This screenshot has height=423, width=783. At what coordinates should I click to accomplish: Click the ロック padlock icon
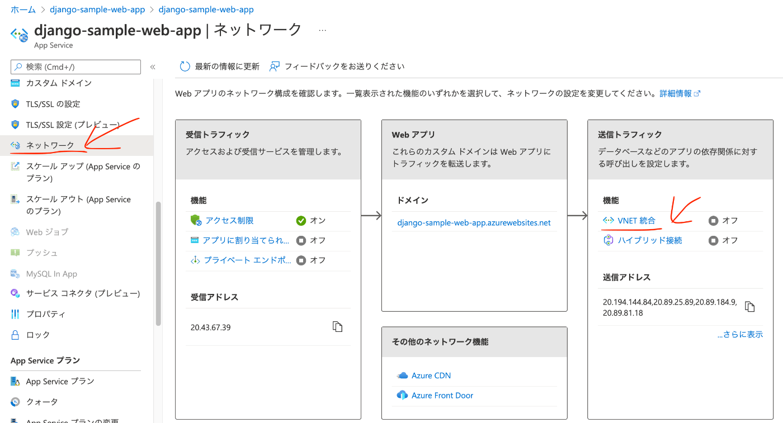tap(16, 335)
